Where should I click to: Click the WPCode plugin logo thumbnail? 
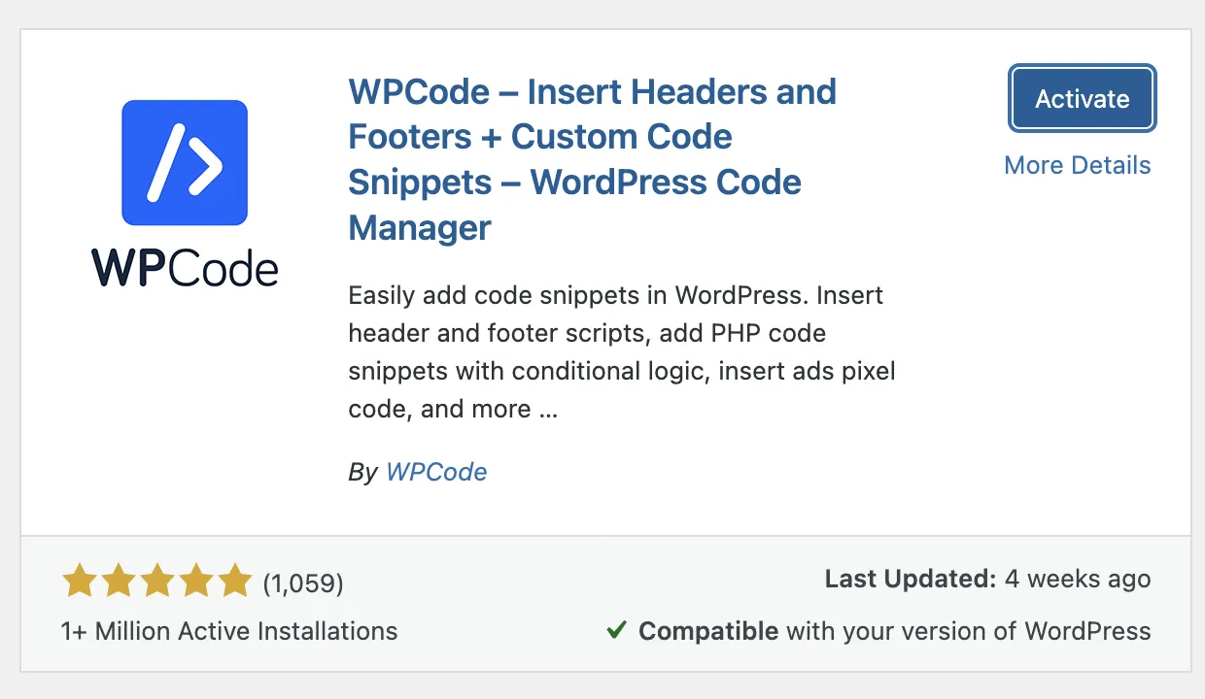coord(185,192)
